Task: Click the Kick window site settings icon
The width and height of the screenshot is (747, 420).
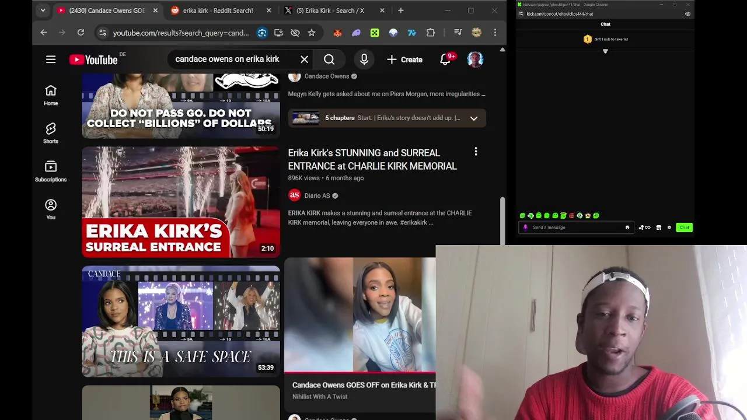Action: pyautogui.click(x=521, y=14)
